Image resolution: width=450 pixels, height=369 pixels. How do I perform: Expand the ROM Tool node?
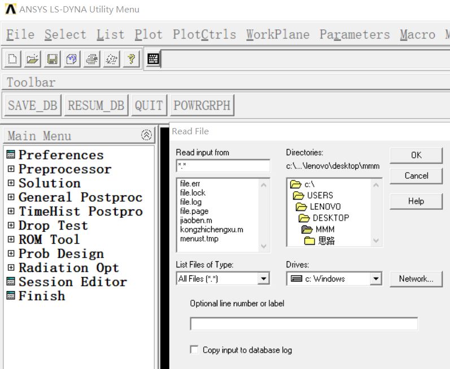(11, 239)
